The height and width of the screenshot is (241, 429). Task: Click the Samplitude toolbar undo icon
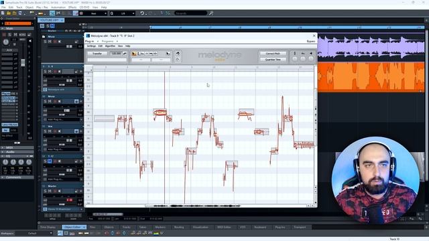tap(142, 13)
